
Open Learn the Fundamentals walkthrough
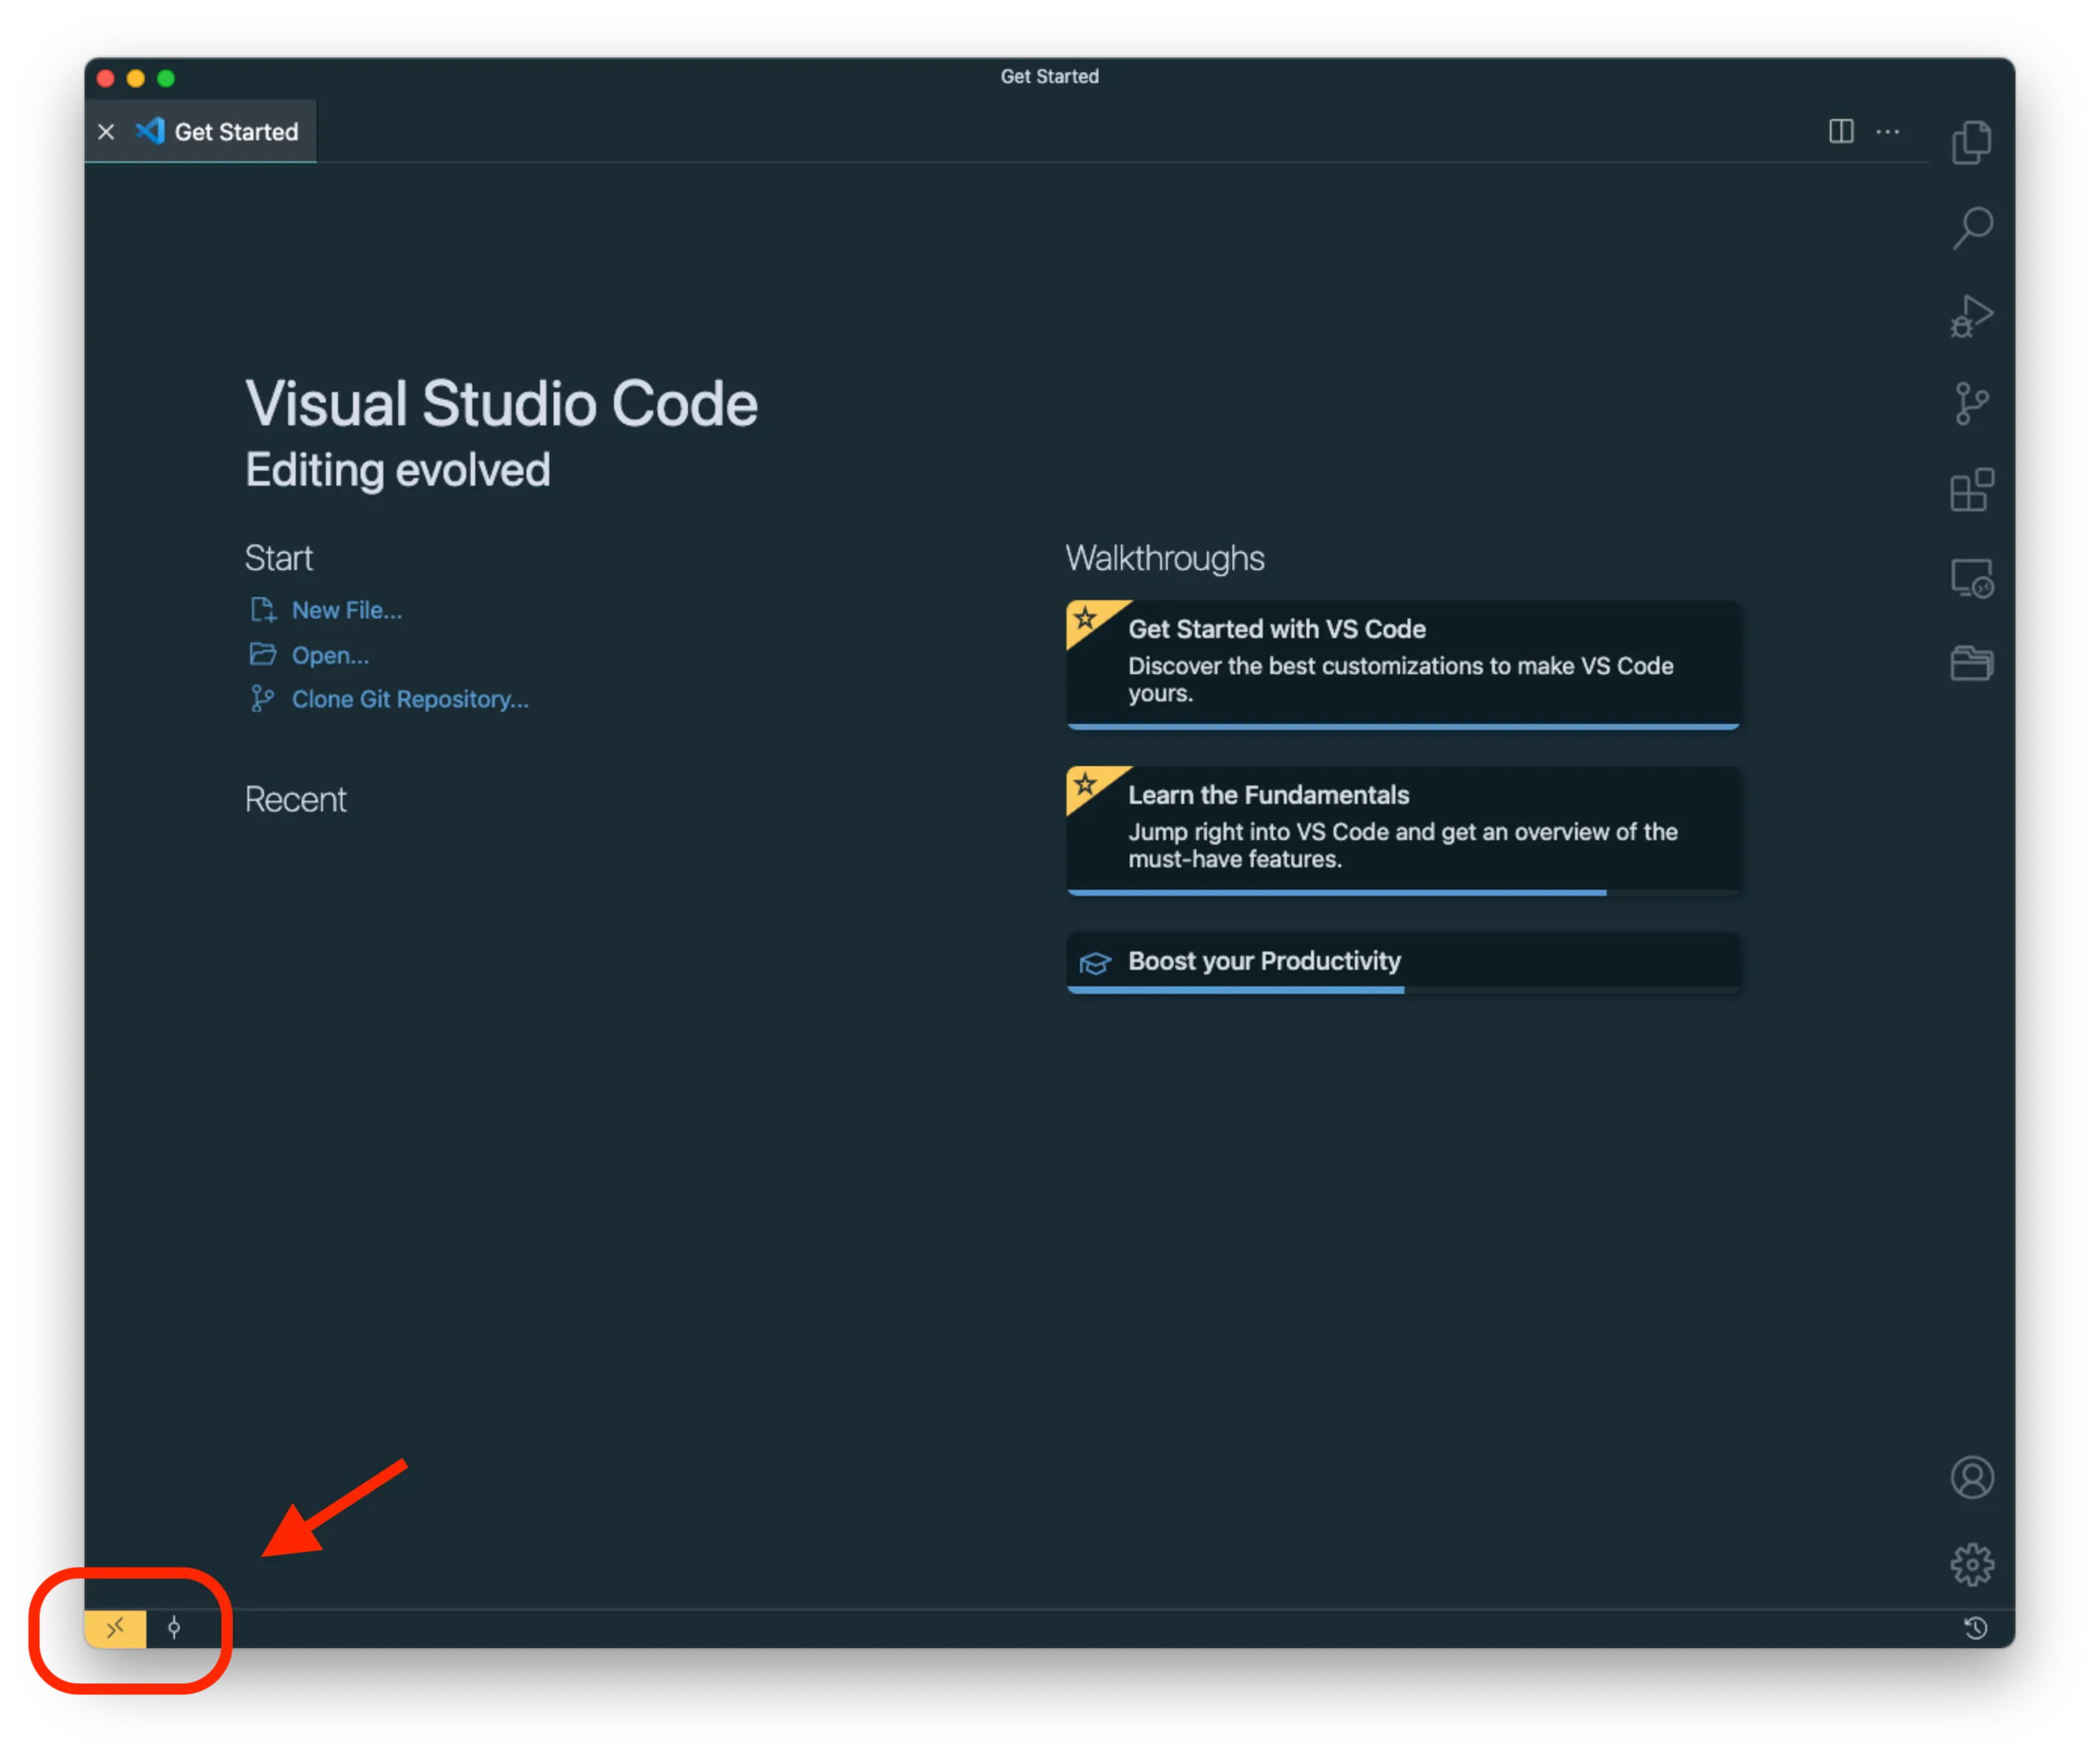click(x=1403, y=830)
